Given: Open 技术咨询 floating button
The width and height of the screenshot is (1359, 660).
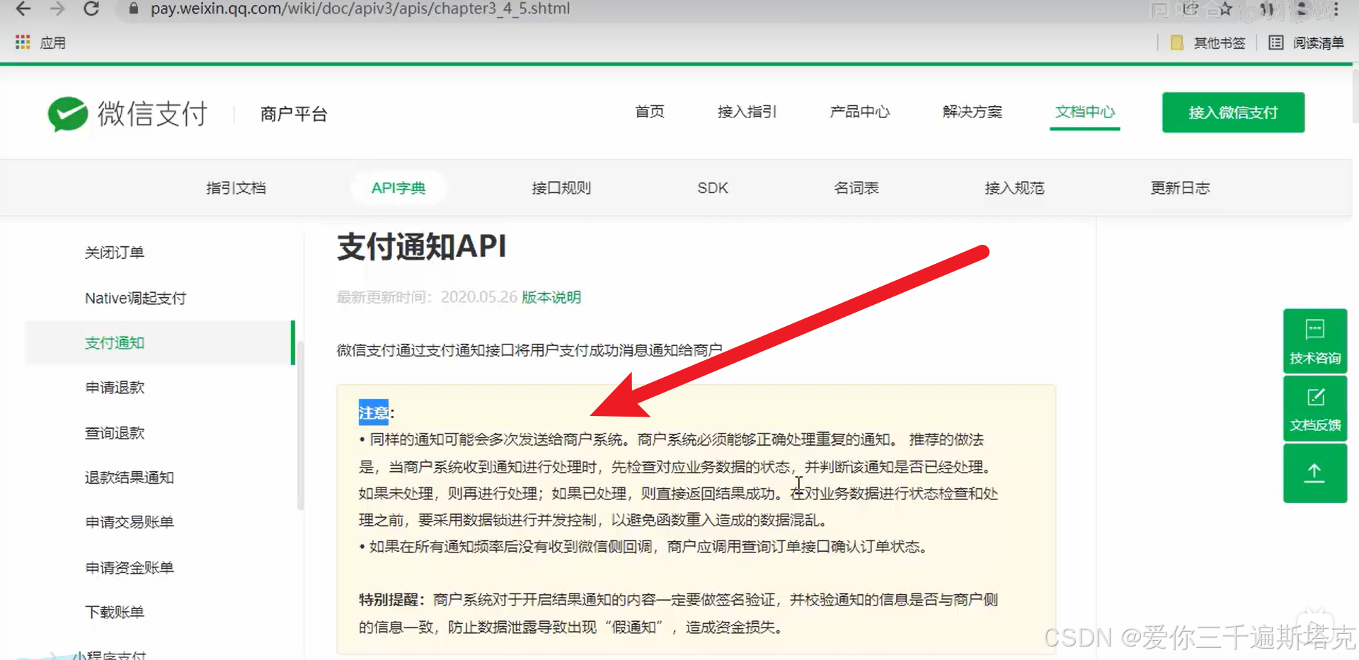Looking at the screenshot, I should point(1315,341).
